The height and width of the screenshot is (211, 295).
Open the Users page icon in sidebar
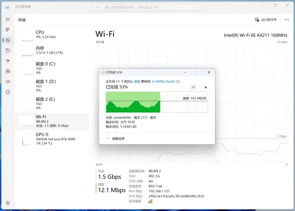click(8, 71)
